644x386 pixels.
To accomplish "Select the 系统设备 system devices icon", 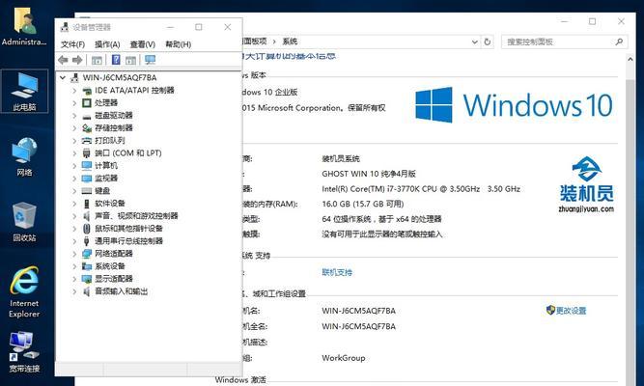I will click(87, 266).
